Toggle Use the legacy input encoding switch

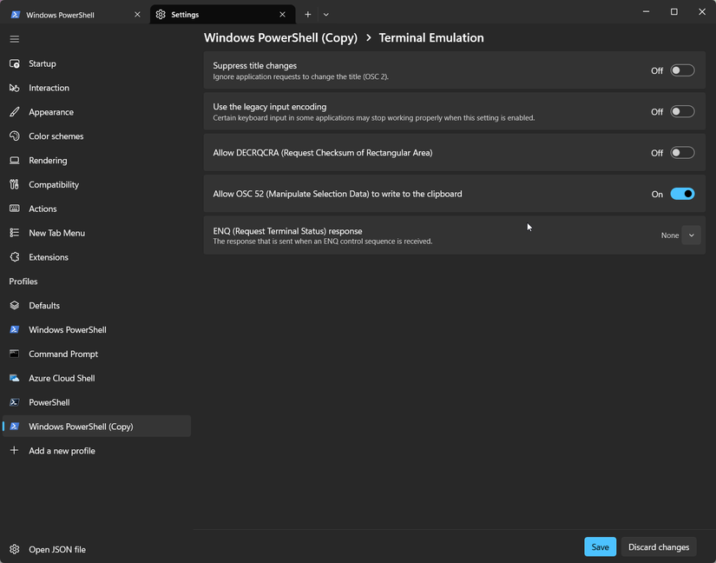(682, 111)
